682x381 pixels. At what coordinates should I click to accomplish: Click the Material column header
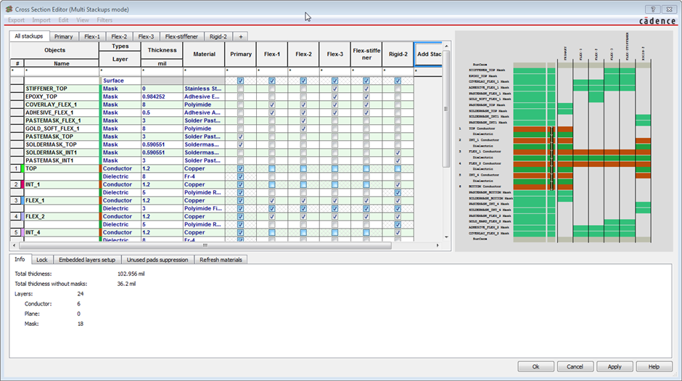[x=204, y=54]
